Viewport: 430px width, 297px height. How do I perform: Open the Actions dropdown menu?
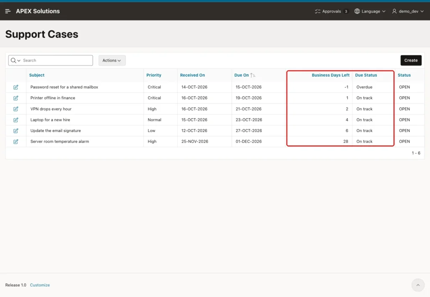[112, 60]
